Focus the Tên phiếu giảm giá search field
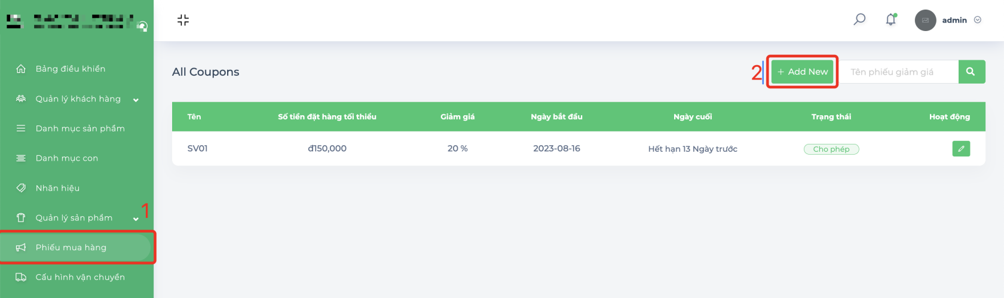The height and width of the screenshot is (298, 1004). click(899, 72)
